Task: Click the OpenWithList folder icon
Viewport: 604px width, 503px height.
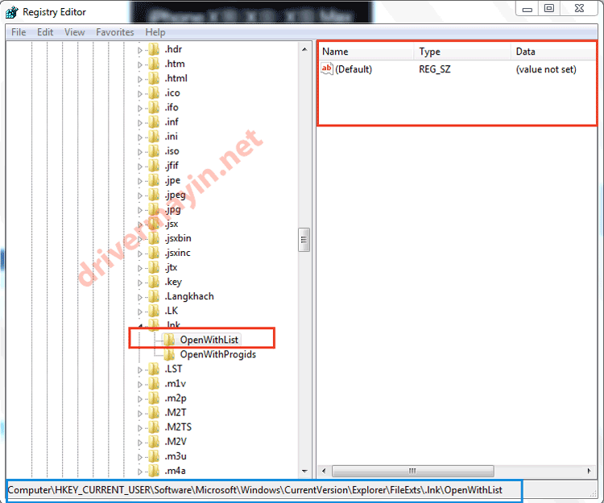Action: point(169,340)
